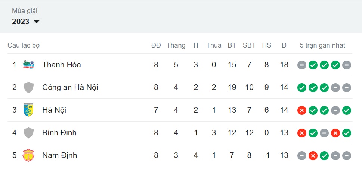Open the 2023 season dropdown
Viewport: 362px width, 178px height.
pos(26,22)
